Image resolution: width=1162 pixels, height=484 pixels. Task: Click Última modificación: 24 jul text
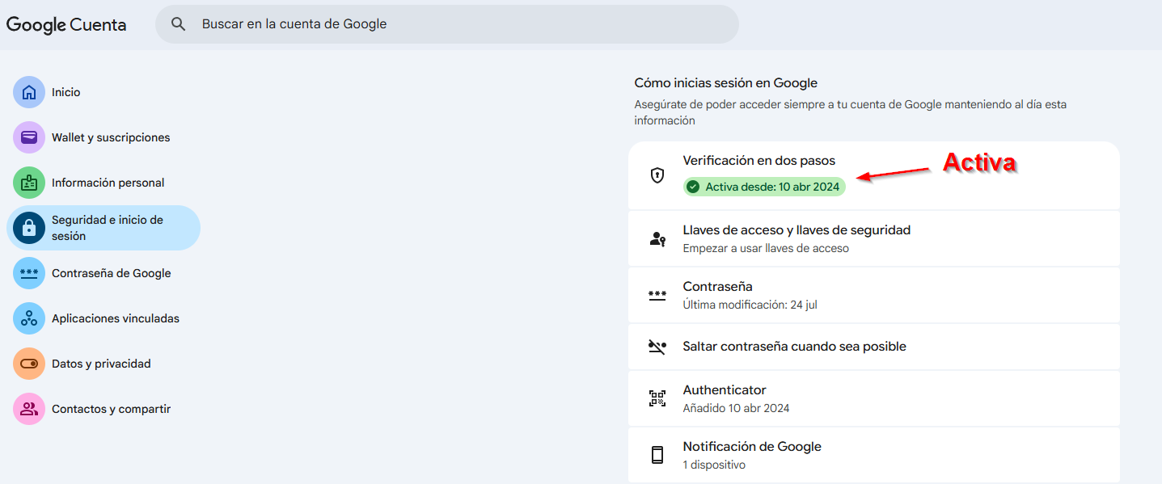[750, 305]
